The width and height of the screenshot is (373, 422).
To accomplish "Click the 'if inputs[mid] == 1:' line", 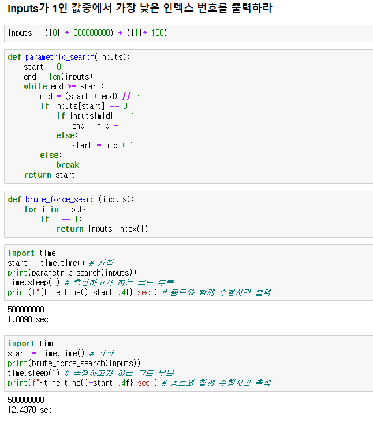I will click(98, 116).
